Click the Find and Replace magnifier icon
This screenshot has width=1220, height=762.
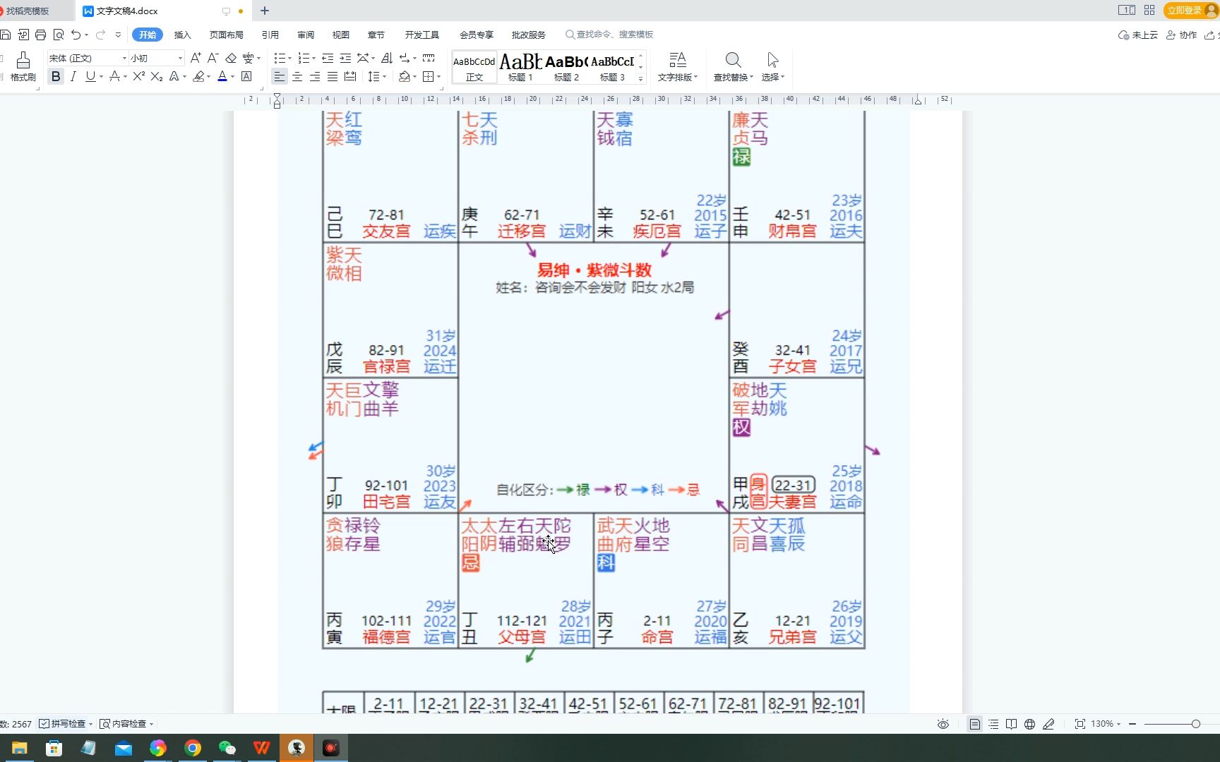[733, 60]
